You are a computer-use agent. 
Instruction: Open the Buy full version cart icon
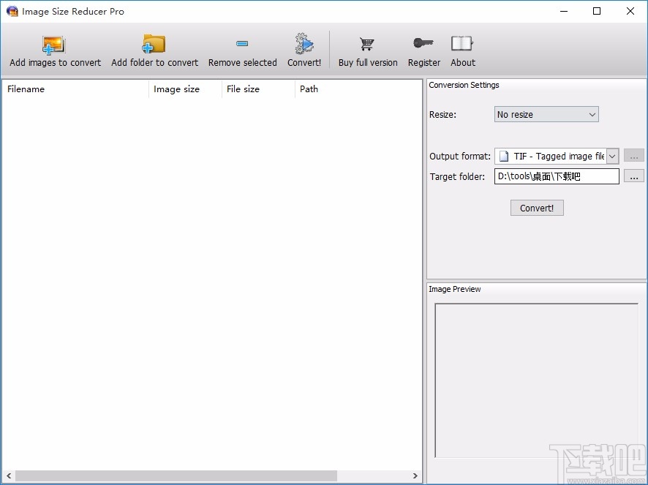point(367,45)
